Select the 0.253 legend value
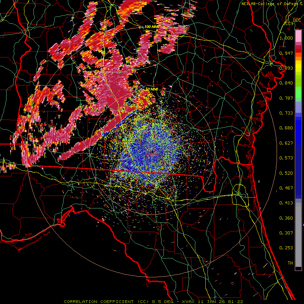 point(286,248)
